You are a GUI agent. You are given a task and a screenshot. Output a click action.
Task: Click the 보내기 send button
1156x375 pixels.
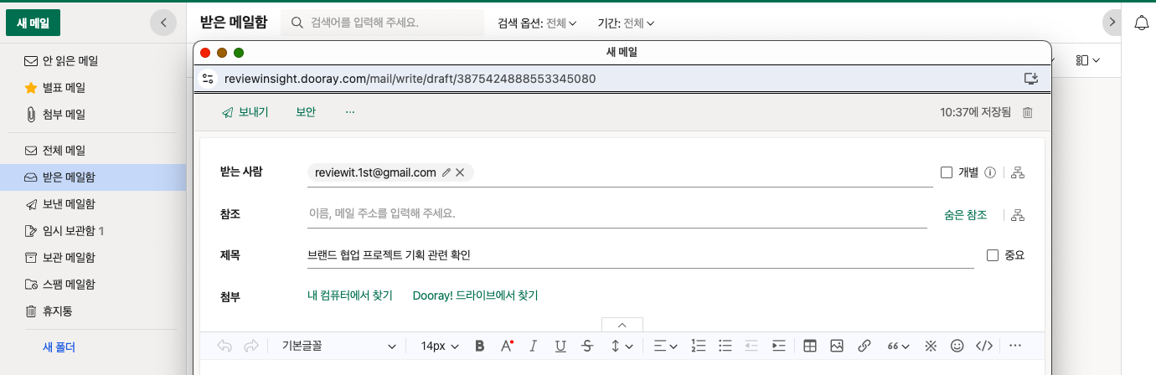(245, 112)
